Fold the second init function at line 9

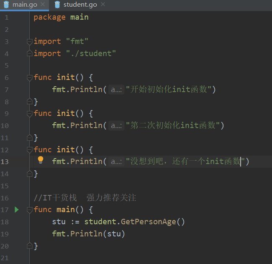click(x=30, y=114)
